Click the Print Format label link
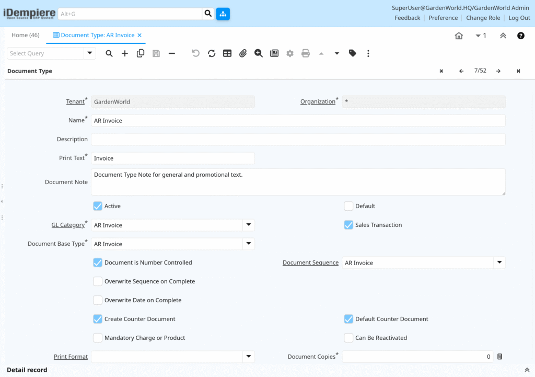The width and height of the screenshot is (535, 377). point(71,357)
